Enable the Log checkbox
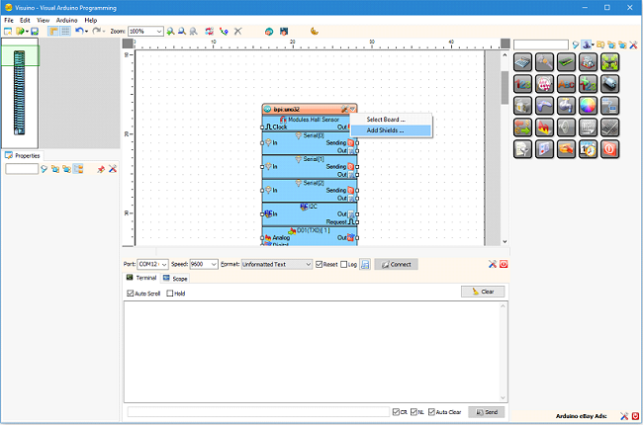The image size is (643, 425). pos(343,264)
